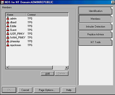The height and width of the screenshot is (95, 115).
Task: Click the IWAM_PINKY user icon
Action: pos(8,37)
